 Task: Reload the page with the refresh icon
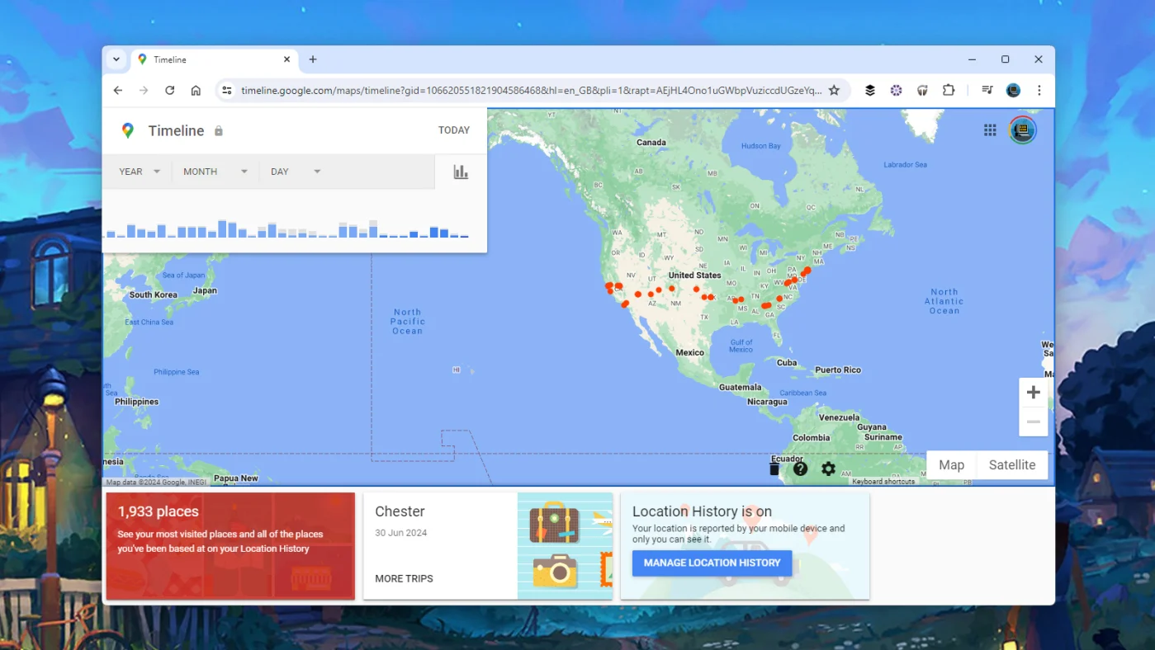tap(169, 90)
